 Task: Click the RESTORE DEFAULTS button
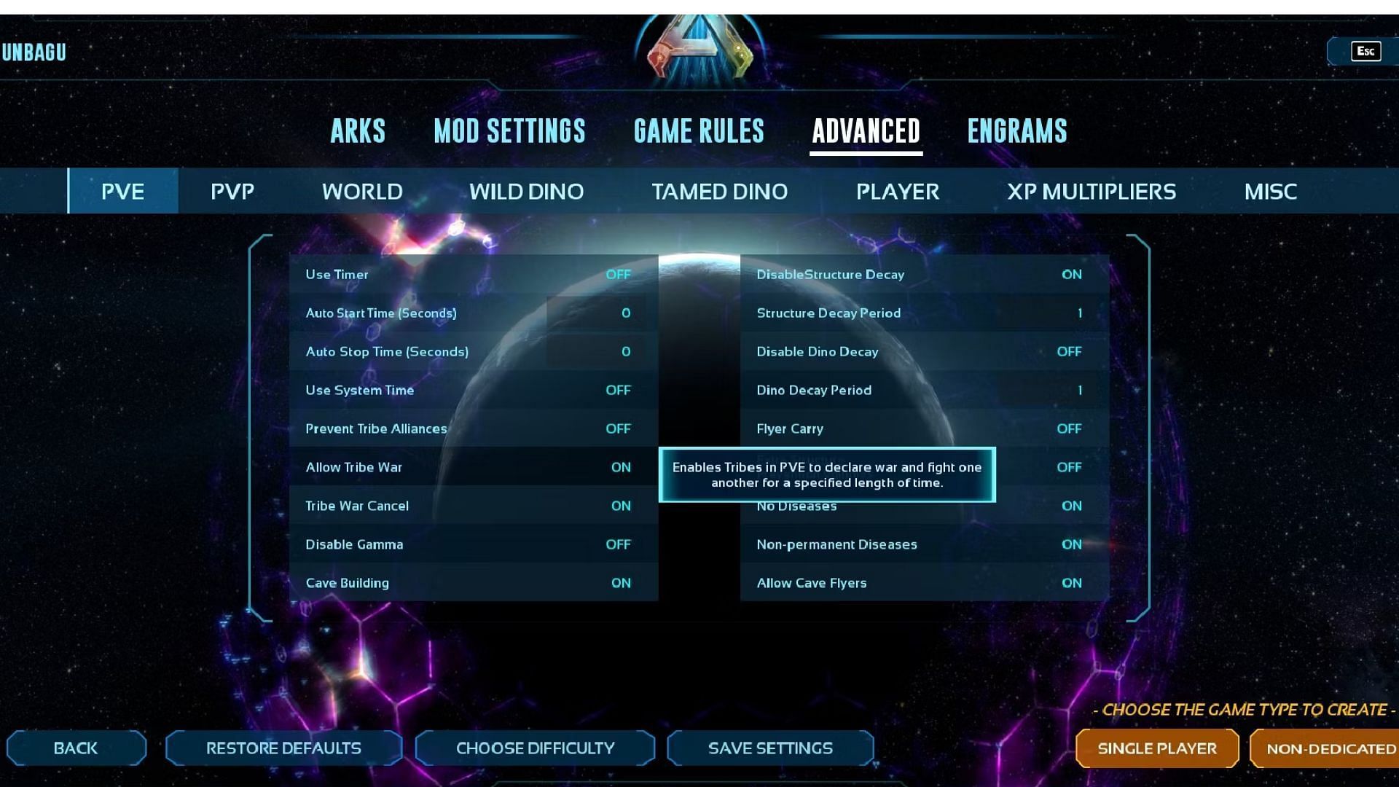tap(284, 748)
